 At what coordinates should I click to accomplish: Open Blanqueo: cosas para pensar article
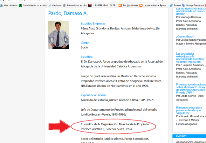pyautogui.click(x=189, y=110)
